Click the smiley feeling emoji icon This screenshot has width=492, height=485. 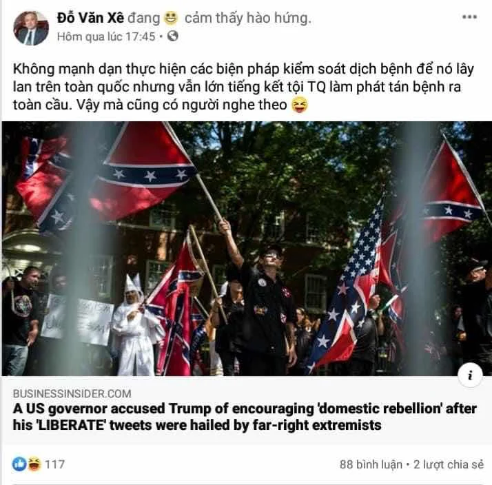pyautogui.click(x=170, y=18)
